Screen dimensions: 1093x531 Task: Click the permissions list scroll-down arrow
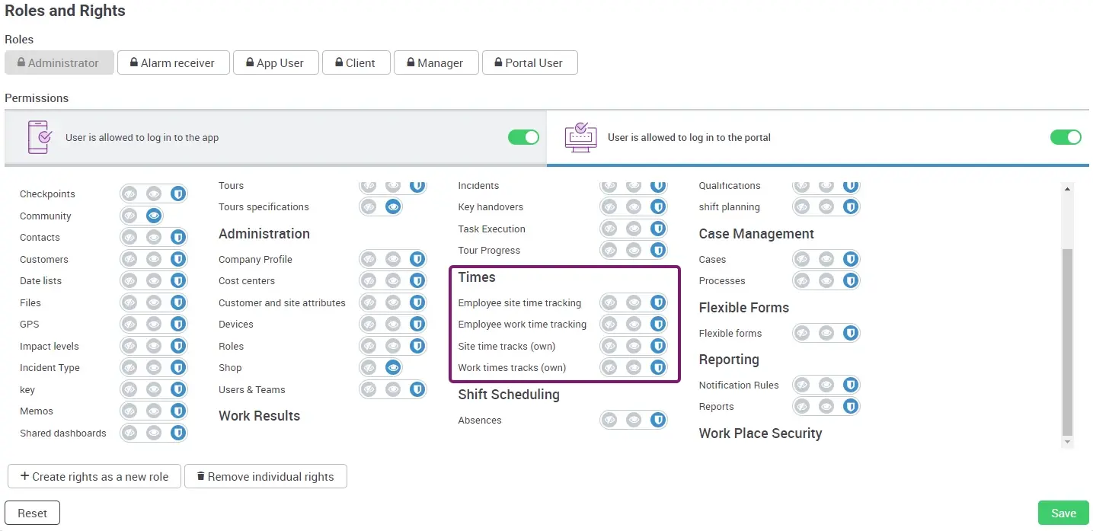(x=1067, y=442)
